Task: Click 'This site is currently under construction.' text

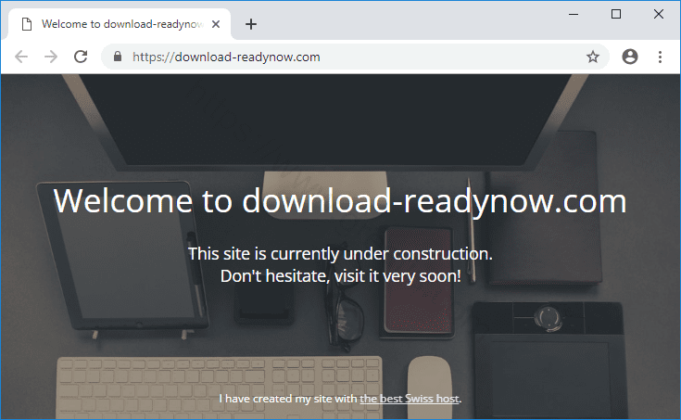Action: click(x=341, y=254)
